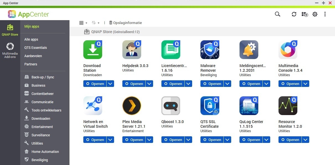Image resolution: width=335 pixels, height=165 pixels.
Task: Expand Licentiecentrum's Openen dropdown arrow
Action: 189,84
